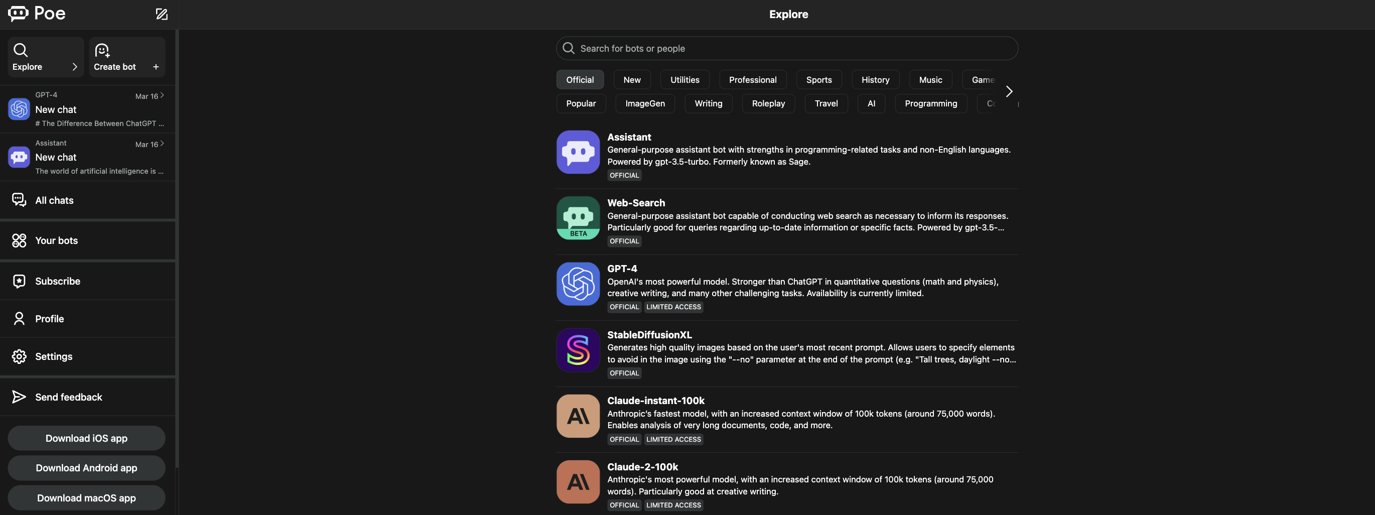Click the sidebar vertical scrollbar
The height and width of the screenshot is (515, 1375).
pos(177,248)
